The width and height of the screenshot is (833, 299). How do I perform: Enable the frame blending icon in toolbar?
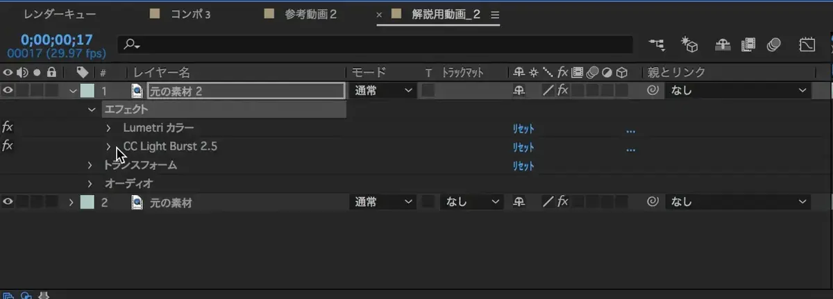[748, 45]
